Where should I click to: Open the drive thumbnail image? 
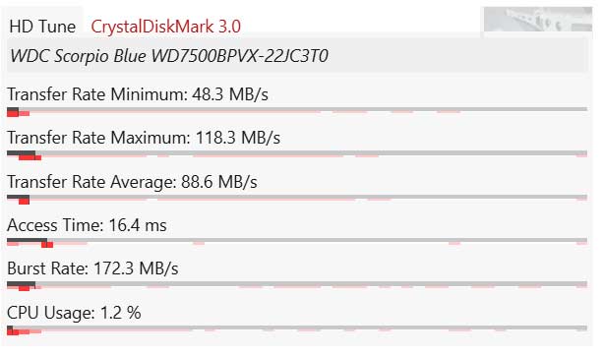(x=538, y=20)
